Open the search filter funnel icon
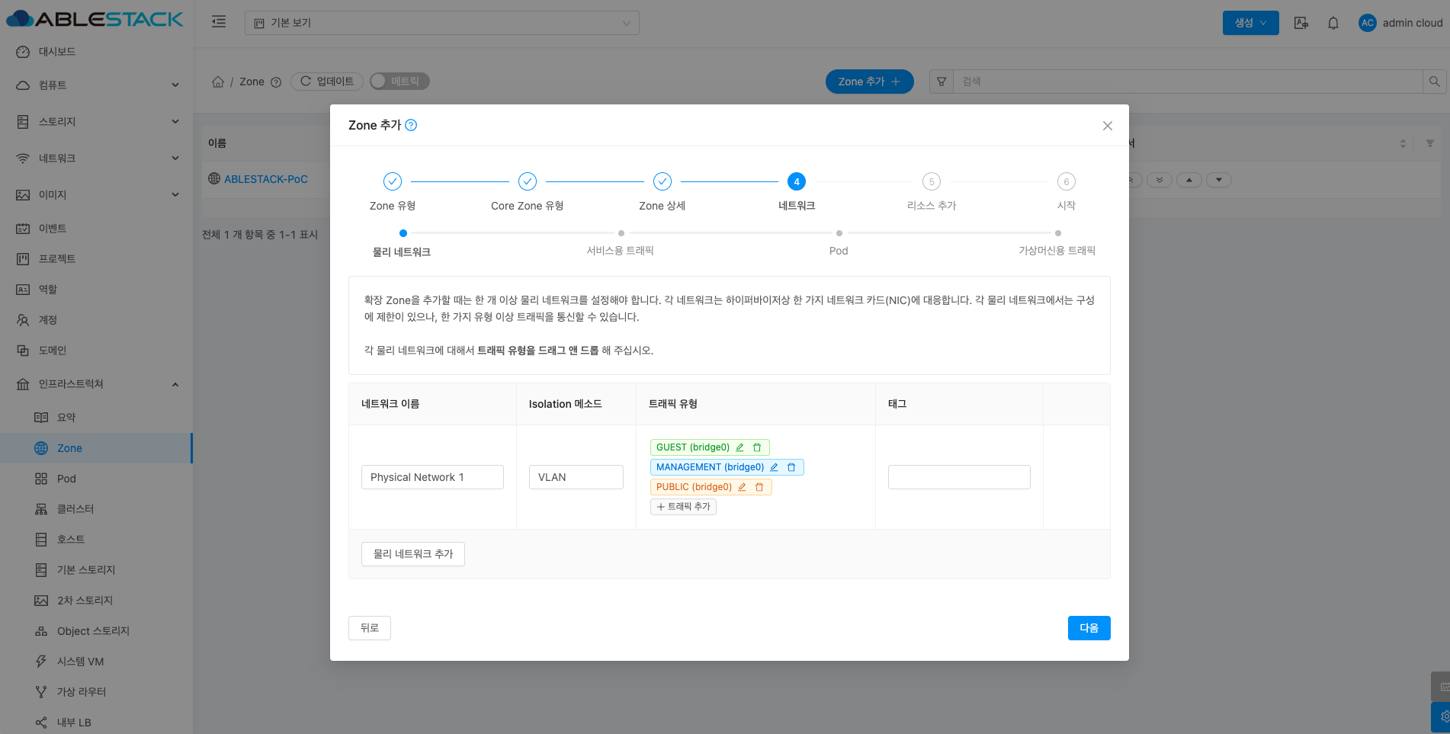Screen dimensions: 1450x734 tap(942, 82)
